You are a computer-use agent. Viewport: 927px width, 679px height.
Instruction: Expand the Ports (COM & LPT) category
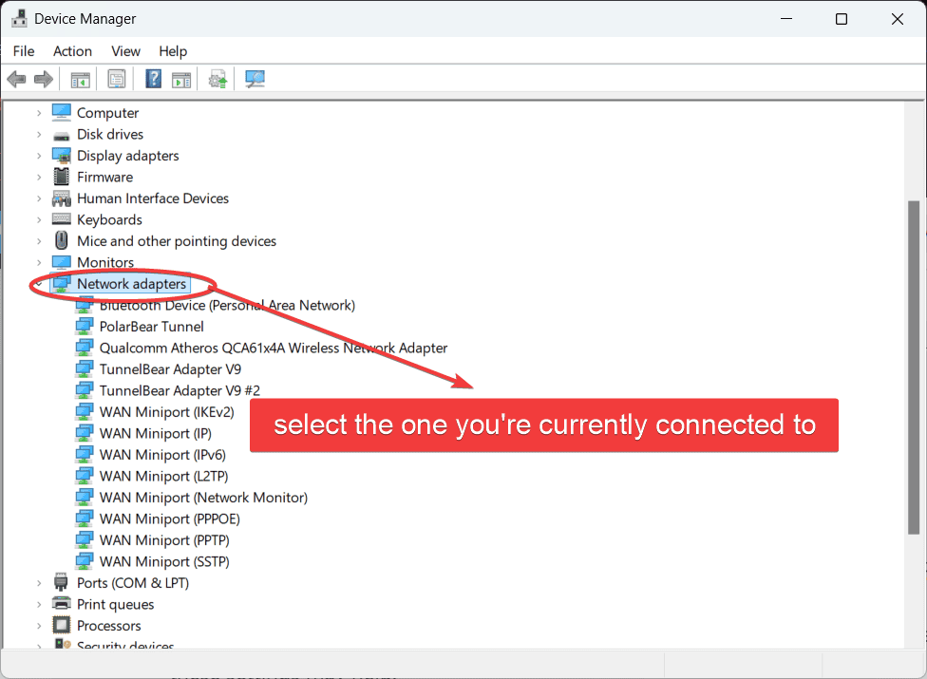tap(39, 583)
